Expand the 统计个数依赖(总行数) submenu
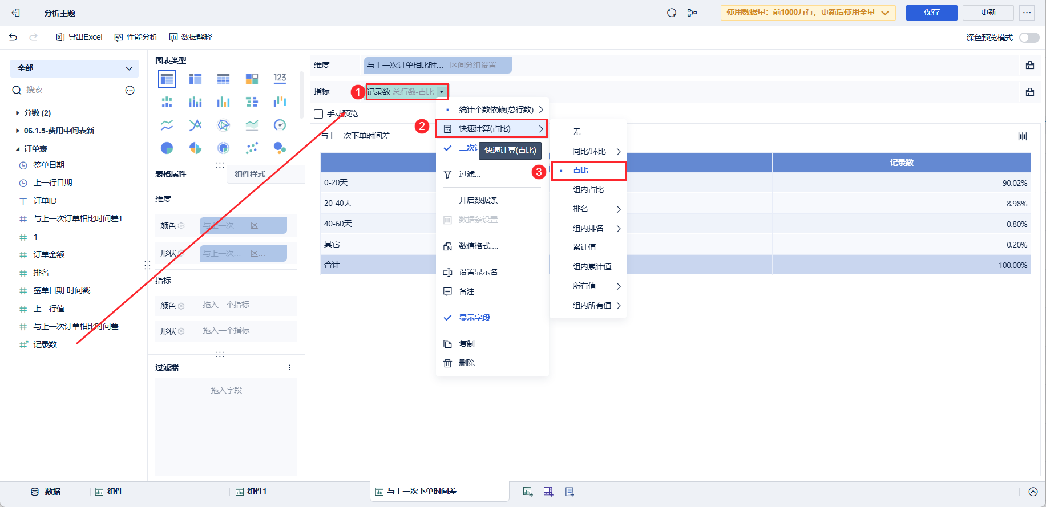The height and width of the screenshot is (507, 1046). [492, 109]
